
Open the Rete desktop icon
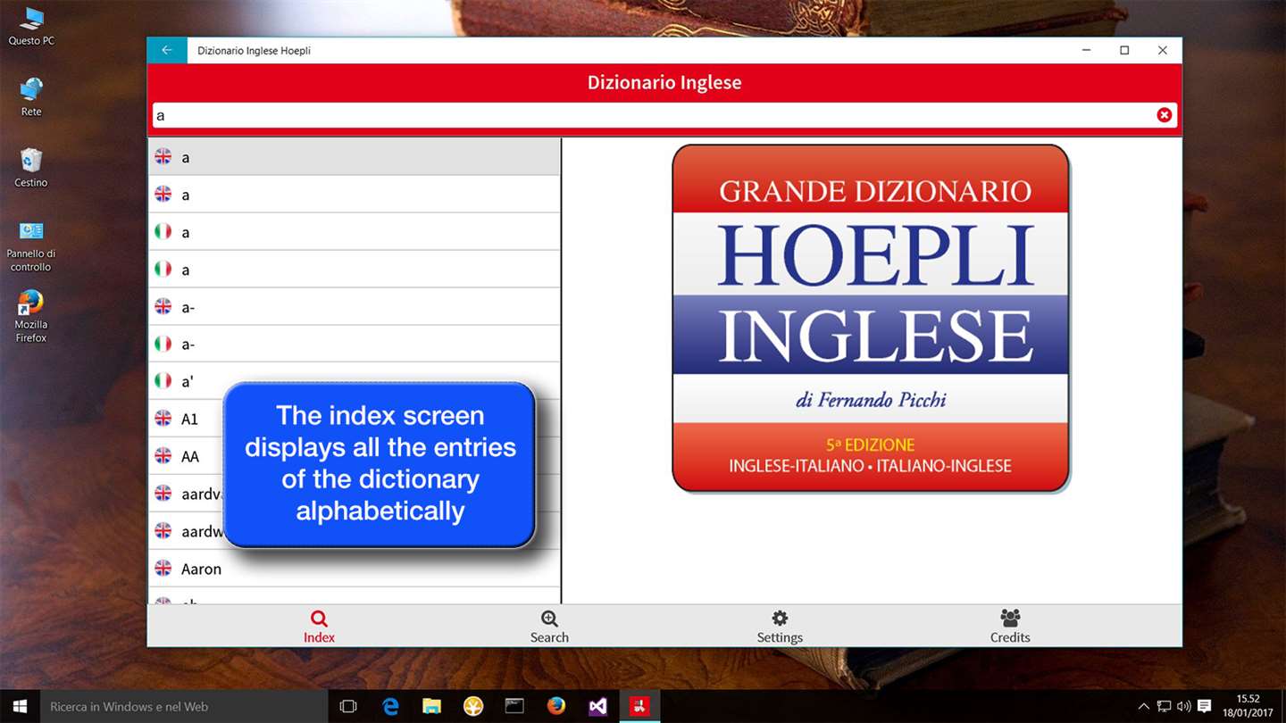coord(31,97)
